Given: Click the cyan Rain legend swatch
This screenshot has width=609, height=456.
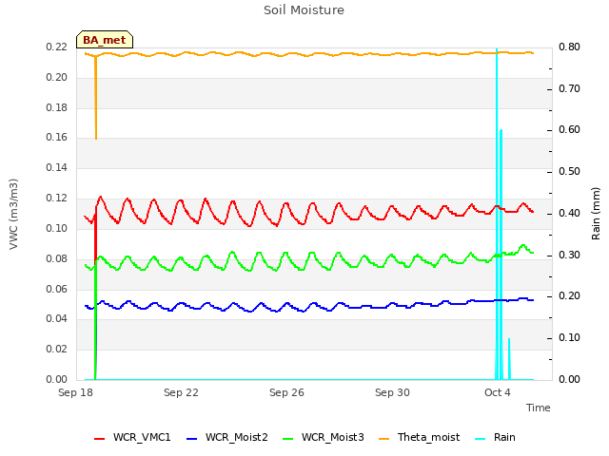Looking at the screenshot, I should point(480,439).
